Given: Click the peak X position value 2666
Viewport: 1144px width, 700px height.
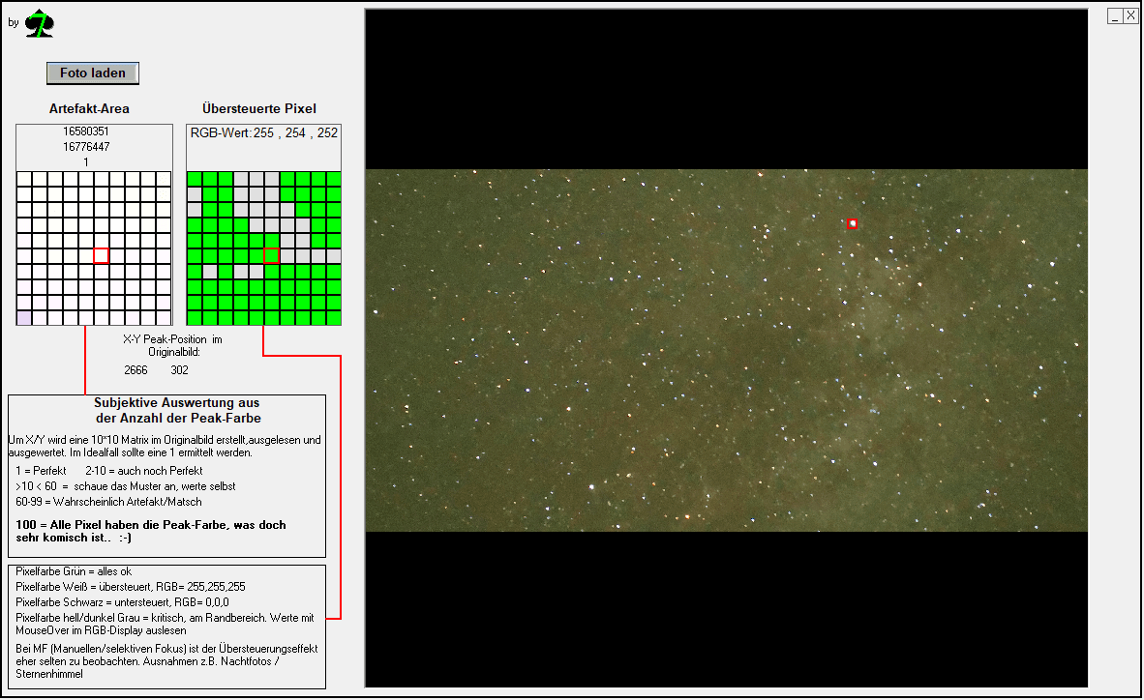Looking at the screenshot, I should (x=135, y=369).
